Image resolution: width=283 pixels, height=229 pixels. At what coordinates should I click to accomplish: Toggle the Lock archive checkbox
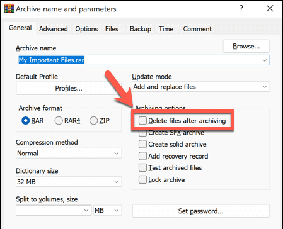pos(142,180)
